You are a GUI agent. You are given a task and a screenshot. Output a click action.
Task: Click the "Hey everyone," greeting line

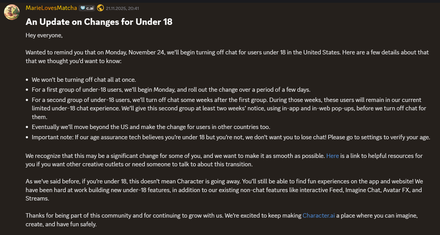pos(44,35)
